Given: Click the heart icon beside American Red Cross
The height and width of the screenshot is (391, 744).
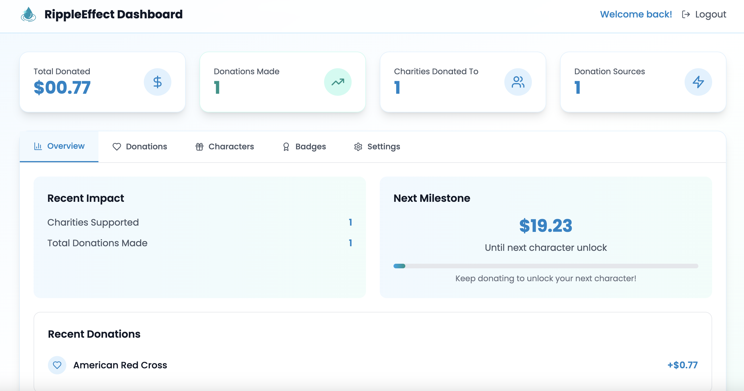Looking at the screenshot, I should [57, 365].
